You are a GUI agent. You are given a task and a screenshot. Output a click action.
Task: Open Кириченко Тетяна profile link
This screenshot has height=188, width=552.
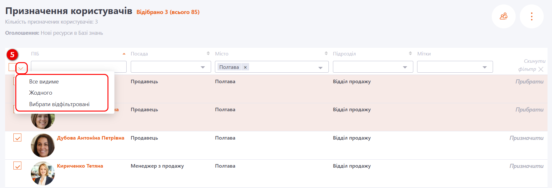click(x=80, y=166)
